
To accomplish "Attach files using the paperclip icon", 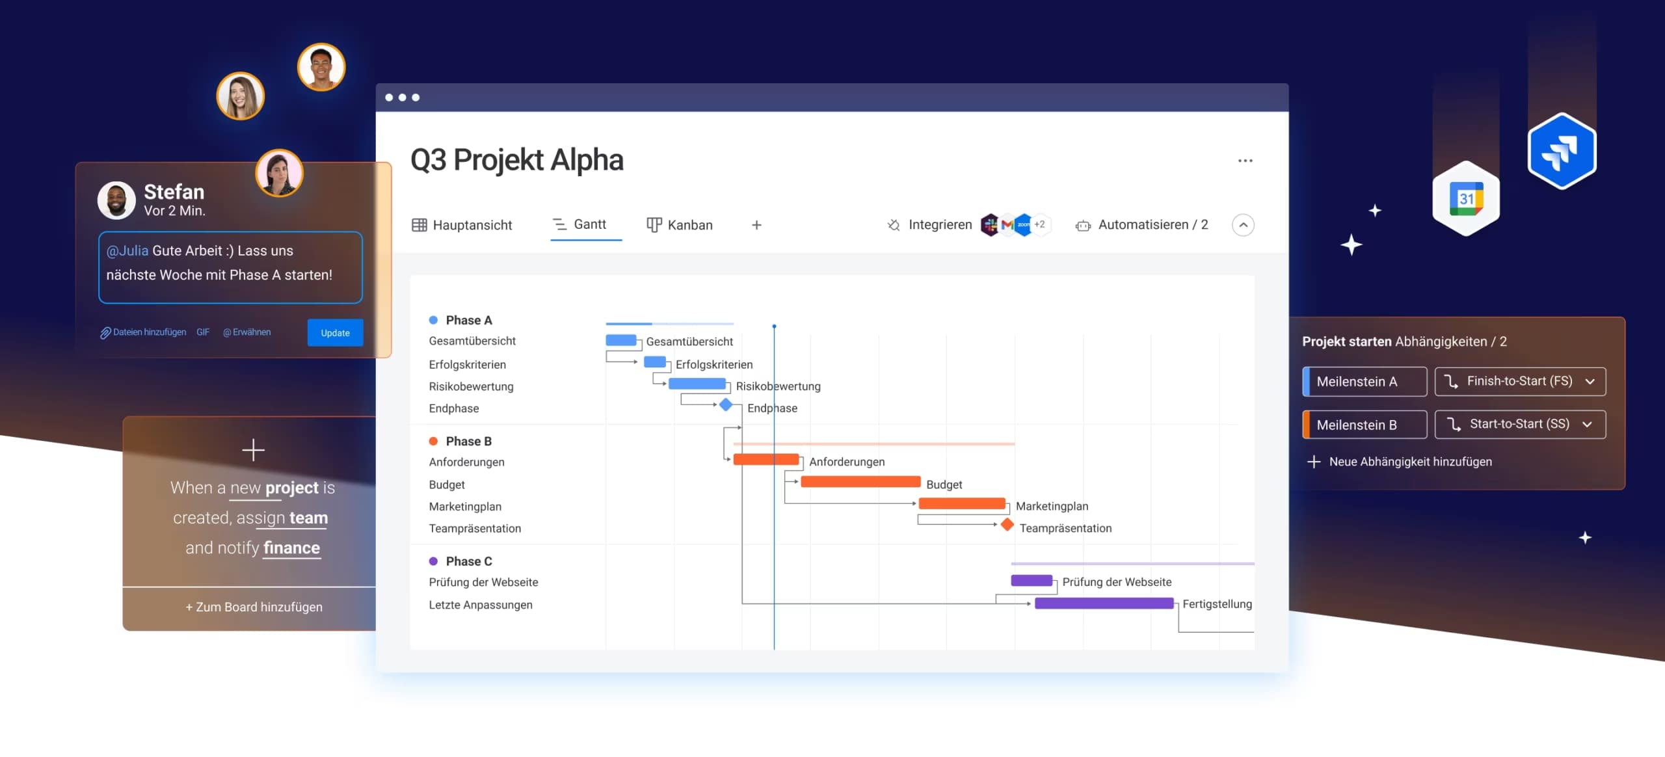I will tap(105, 332).
